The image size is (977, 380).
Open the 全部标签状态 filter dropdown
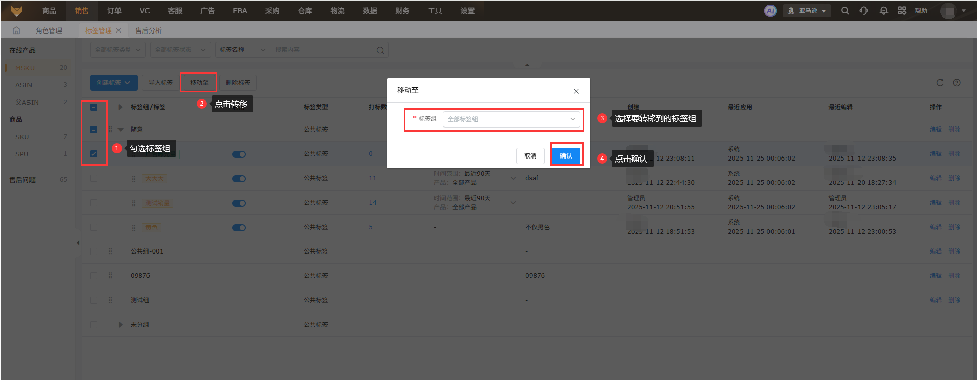click(180, 50)
